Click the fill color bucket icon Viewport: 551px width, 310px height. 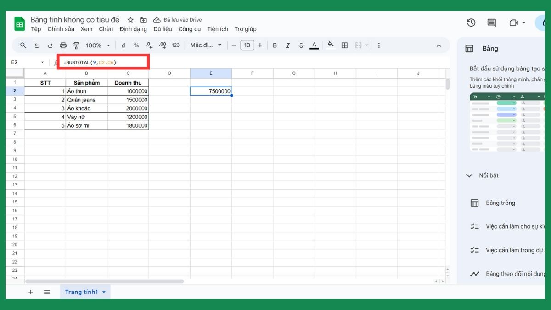[331, 45]
